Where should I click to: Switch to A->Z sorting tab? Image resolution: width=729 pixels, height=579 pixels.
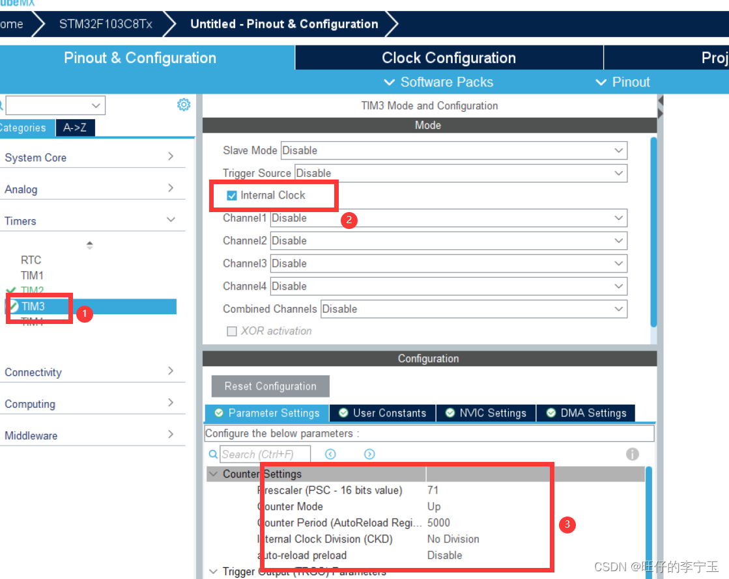point(76,128)
